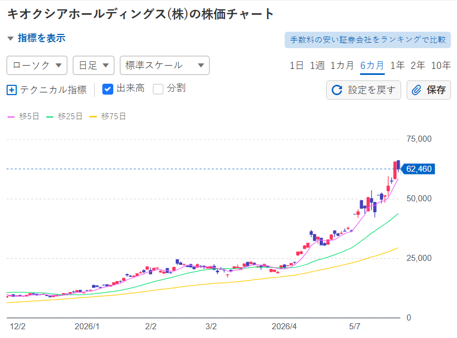This screenshot has height=338, width=457.
Task: Switch to the 1日 period tab
Action: [x=297, y=66]
